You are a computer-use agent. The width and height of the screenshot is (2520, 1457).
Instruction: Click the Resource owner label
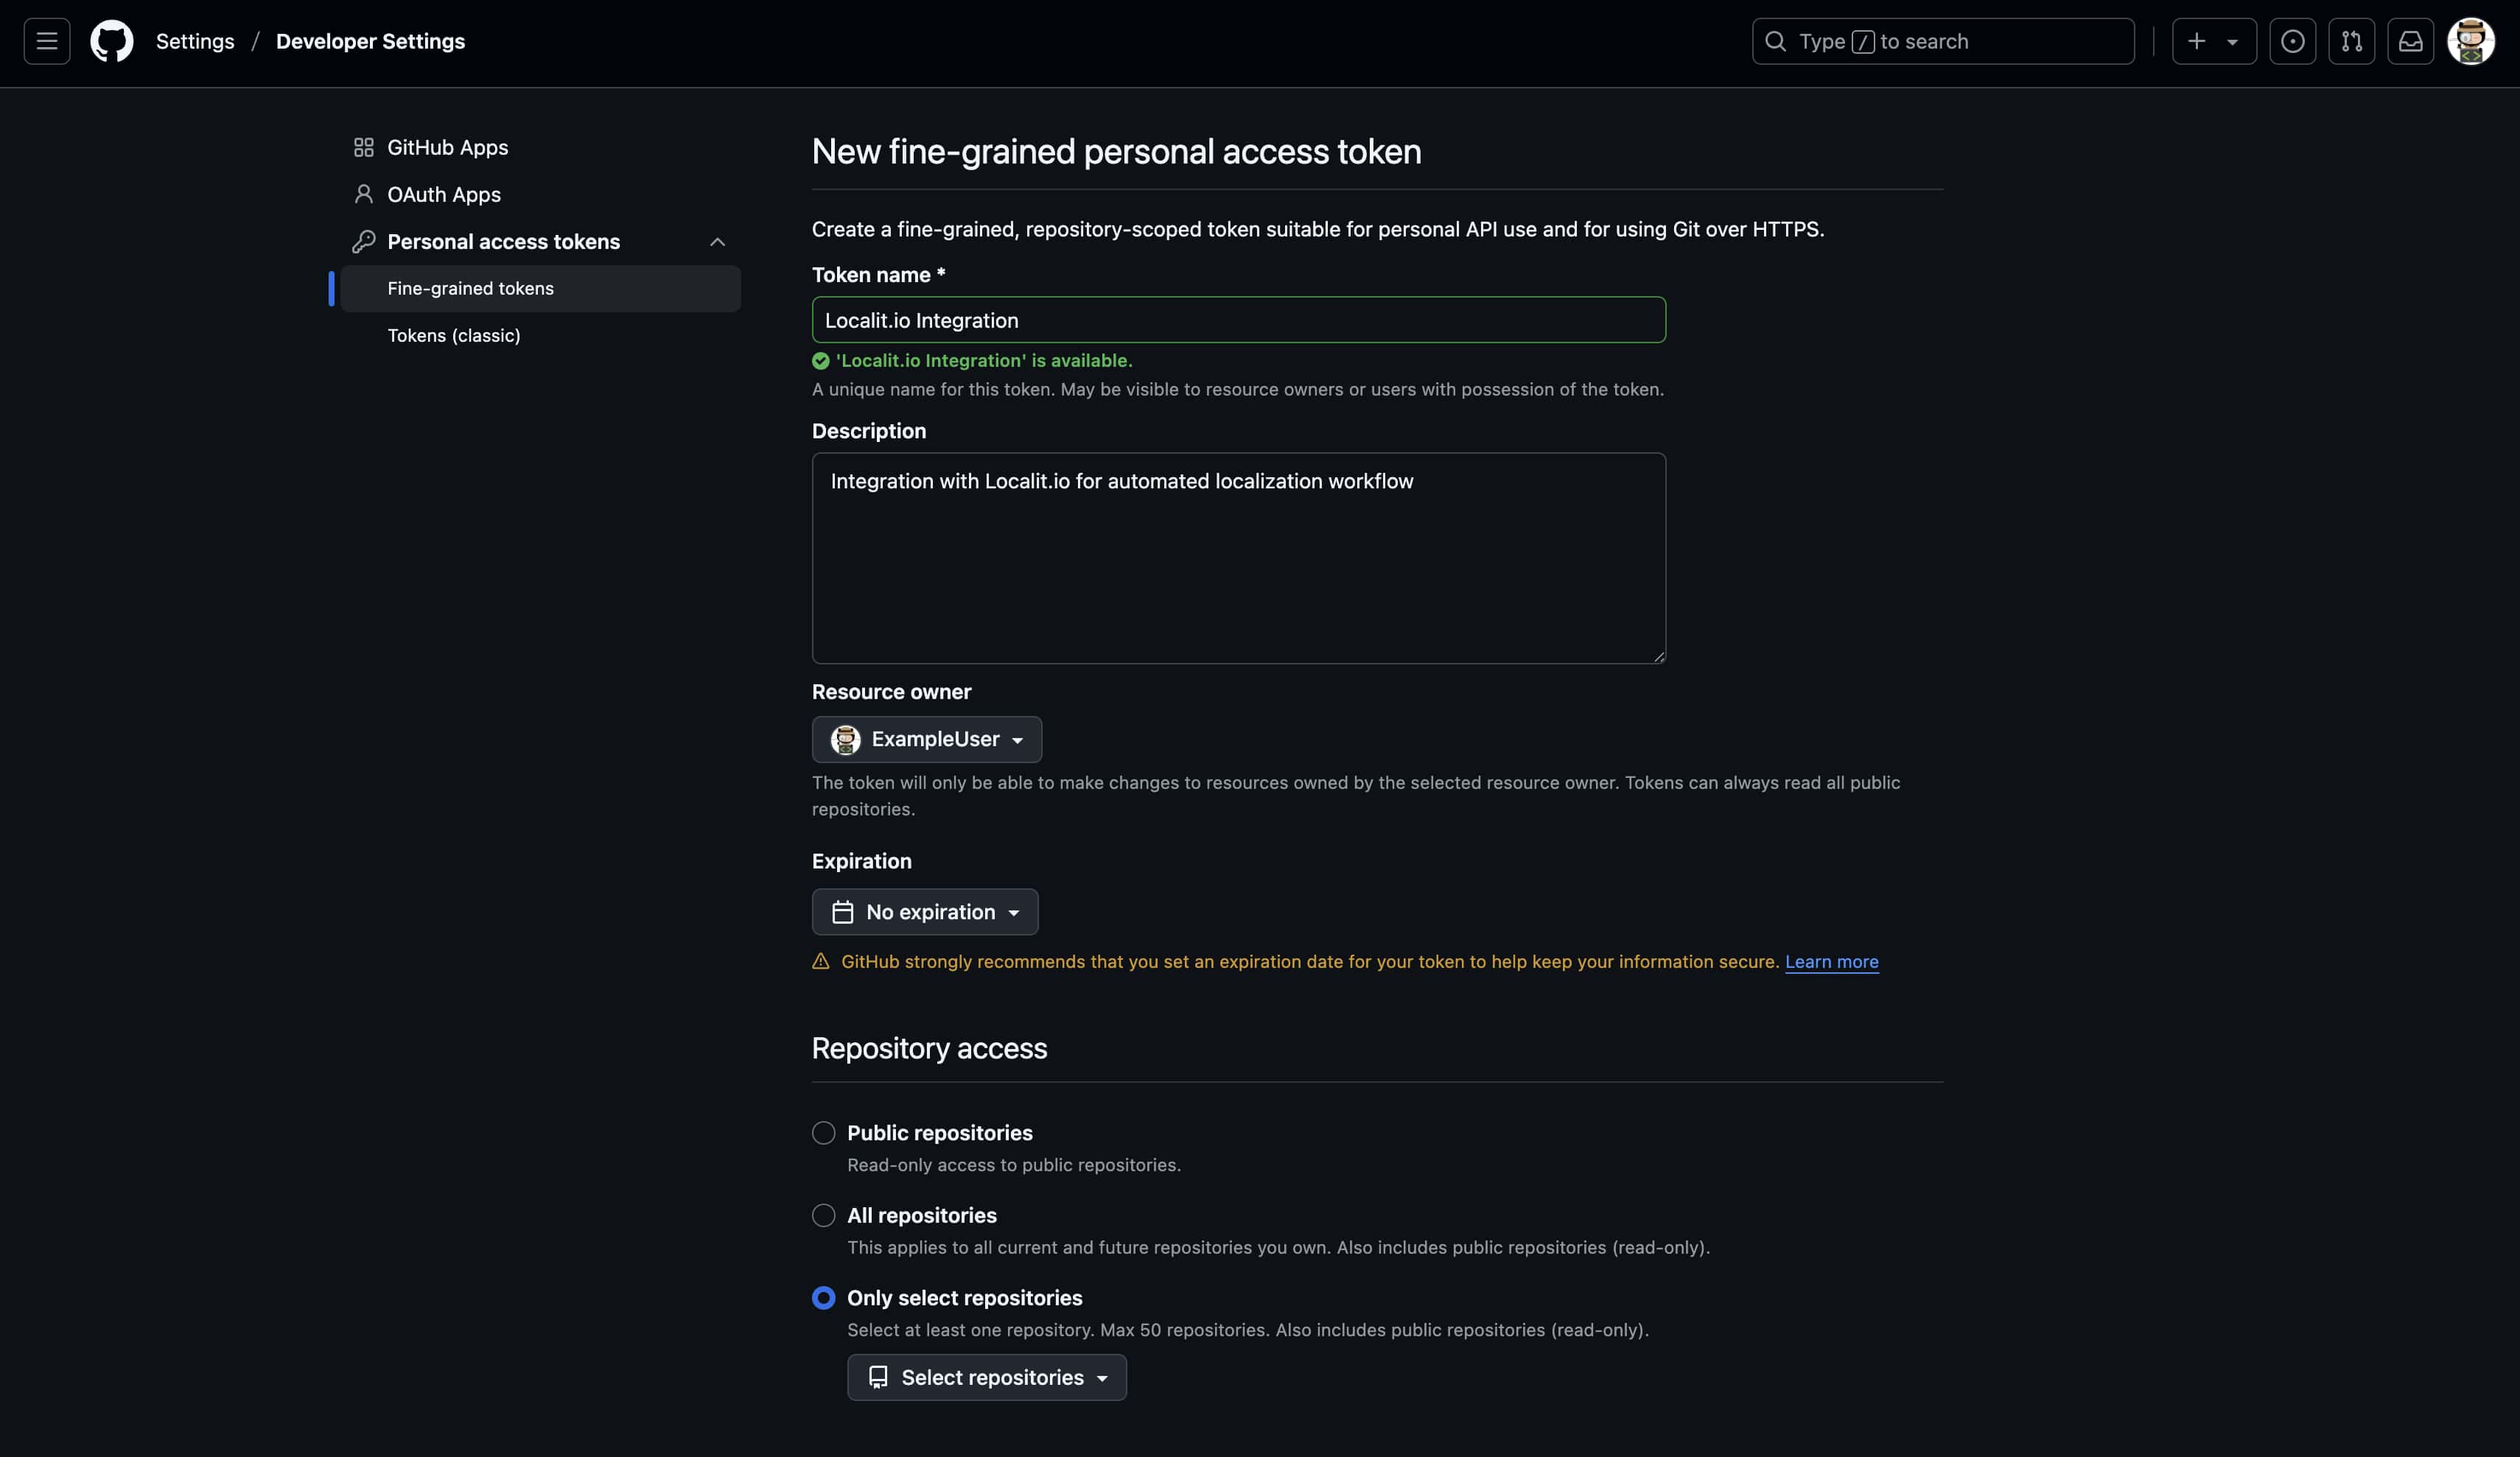pyautogui.click(x=891, y=692)
